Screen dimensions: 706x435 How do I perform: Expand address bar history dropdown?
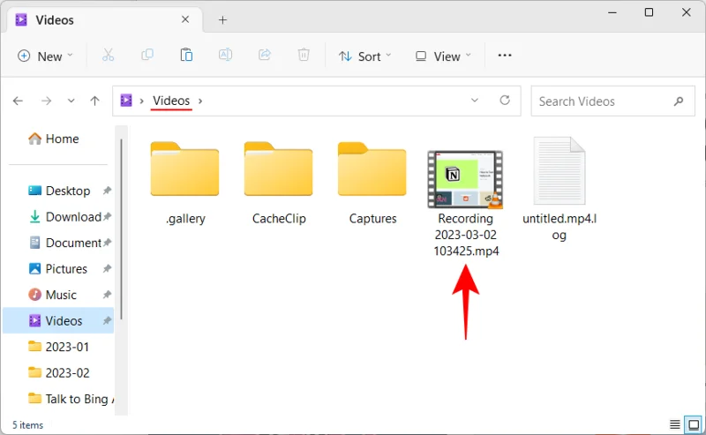(x=475, y=100)
